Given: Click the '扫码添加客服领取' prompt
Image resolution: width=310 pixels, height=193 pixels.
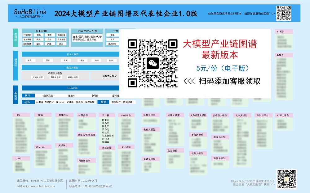Looking at the screenshot, I should point(230,81).
